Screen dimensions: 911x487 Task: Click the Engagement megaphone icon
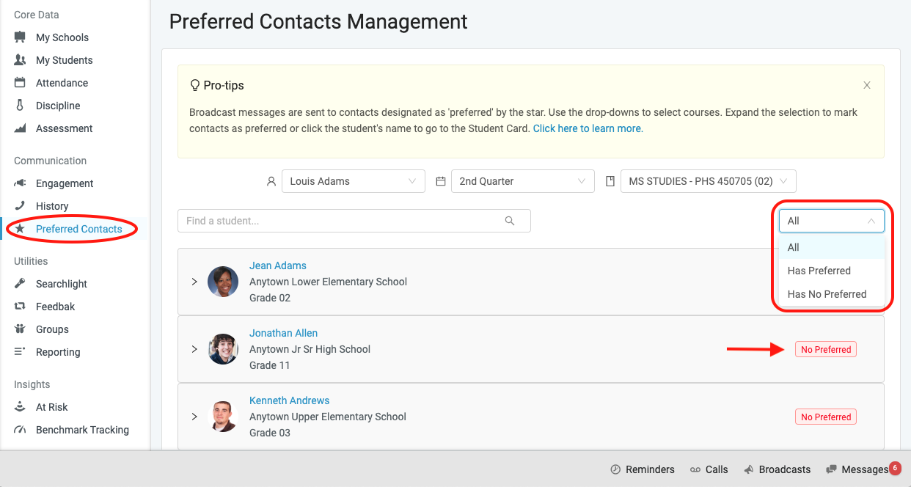(20, 183)
